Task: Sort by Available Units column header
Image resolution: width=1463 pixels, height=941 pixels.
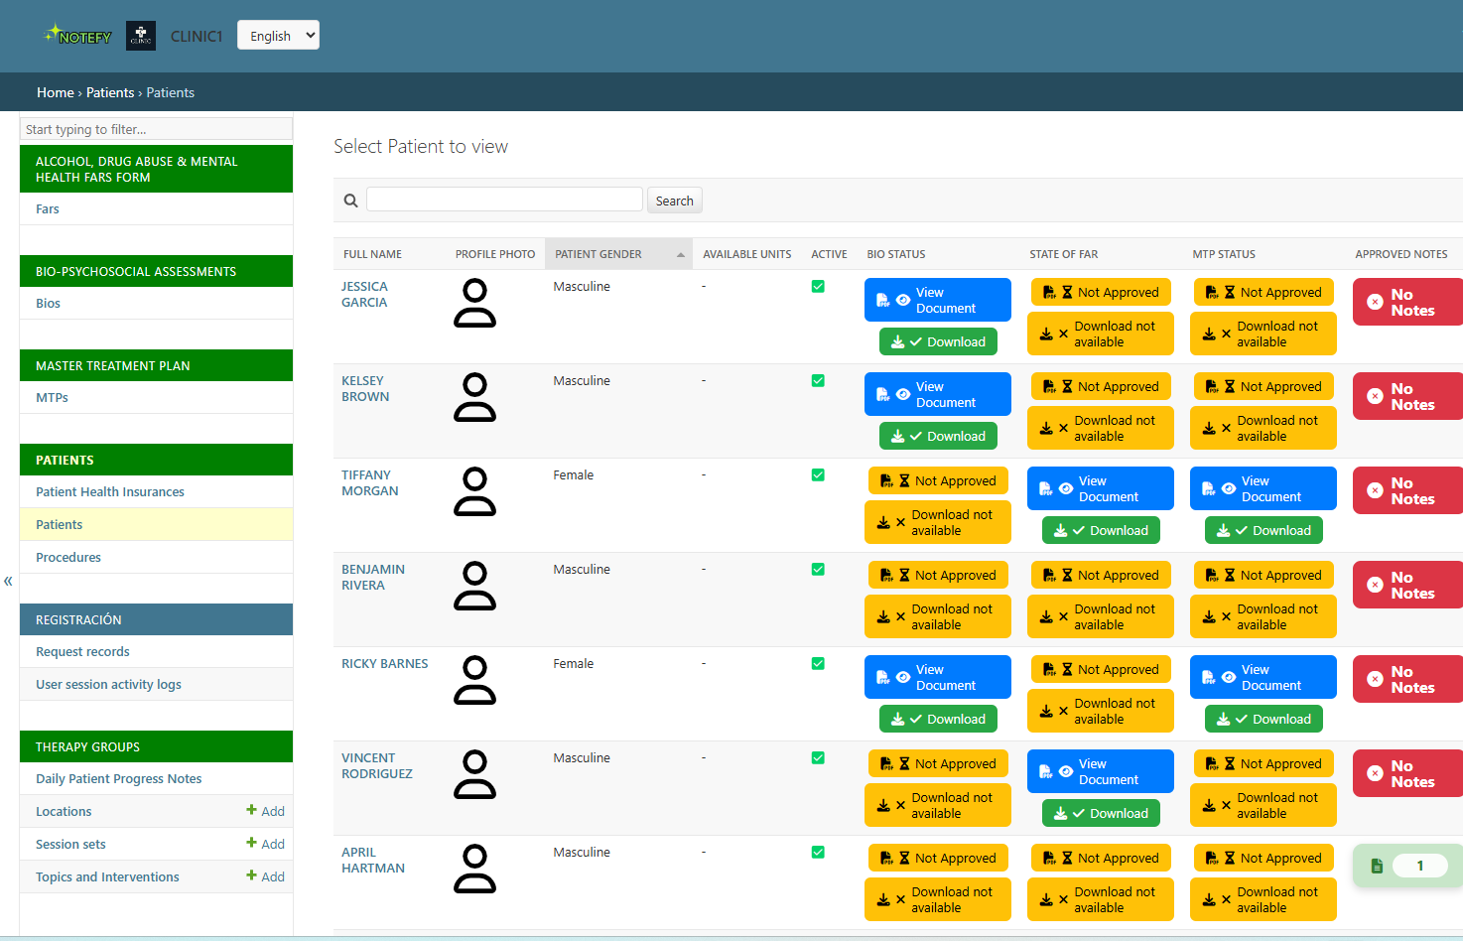Action: coord(747,254)
